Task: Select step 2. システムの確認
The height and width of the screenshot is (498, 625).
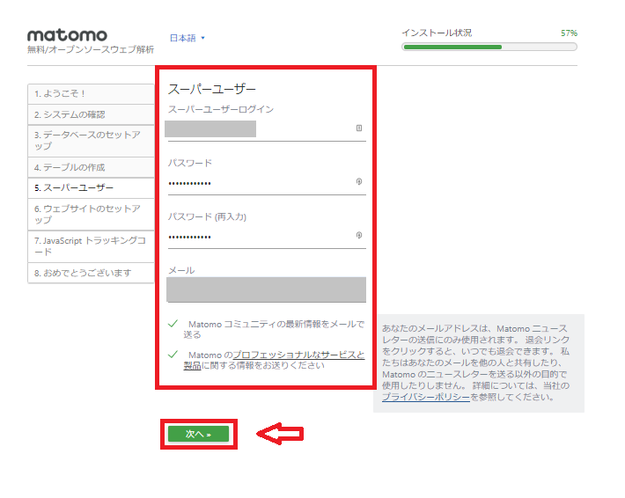Action: point(91,114)
